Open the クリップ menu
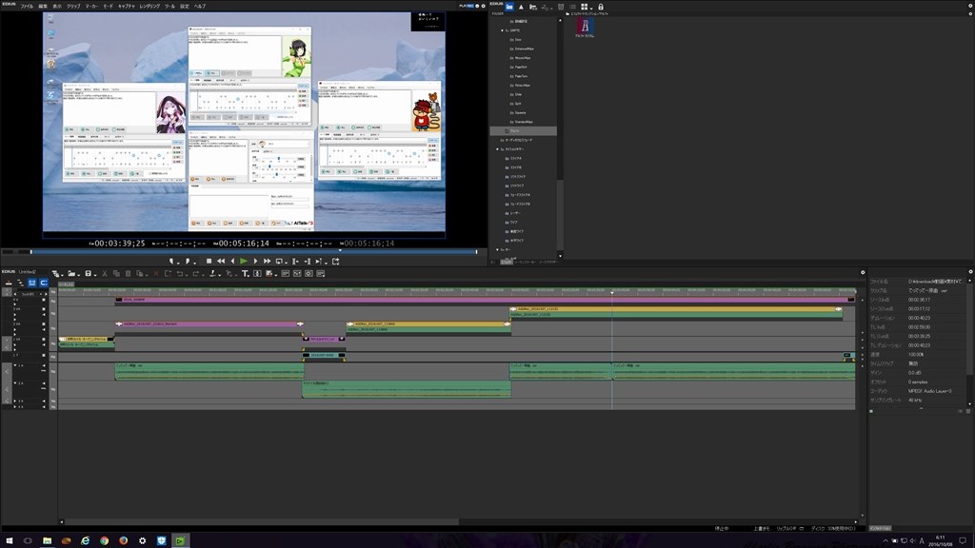The width and height of the screenshot is (975, 548). [x=73, y=6]
